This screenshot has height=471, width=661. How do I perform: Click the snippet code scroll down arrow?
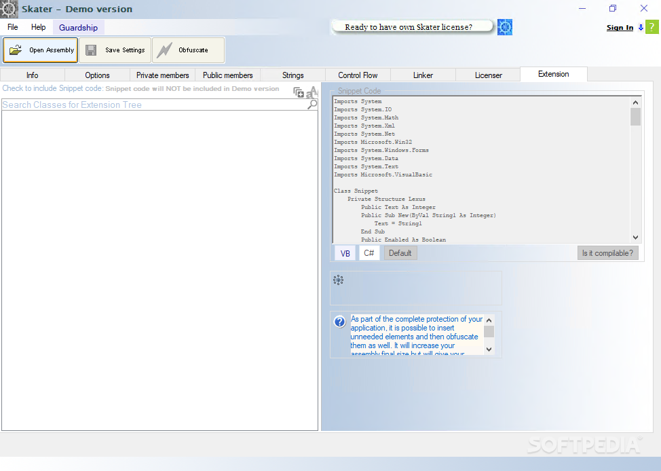click(635, 238)
